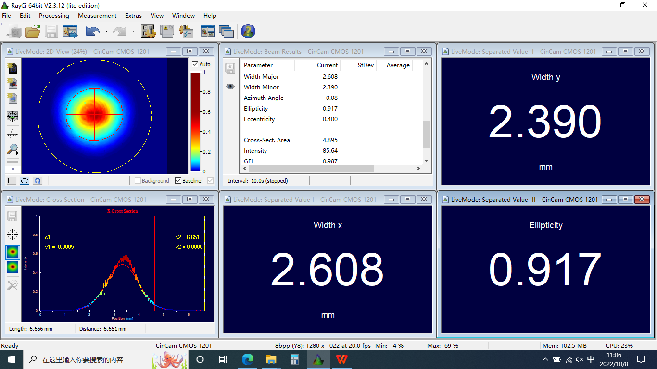
Task: Select the ellipse aperture shape tool
Action: pyautogui.click(x=25, y=181)
